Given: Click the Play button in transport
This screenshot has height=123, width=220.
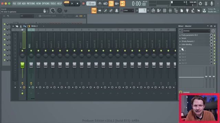Looking at the screenshot, I should (72, 4).
